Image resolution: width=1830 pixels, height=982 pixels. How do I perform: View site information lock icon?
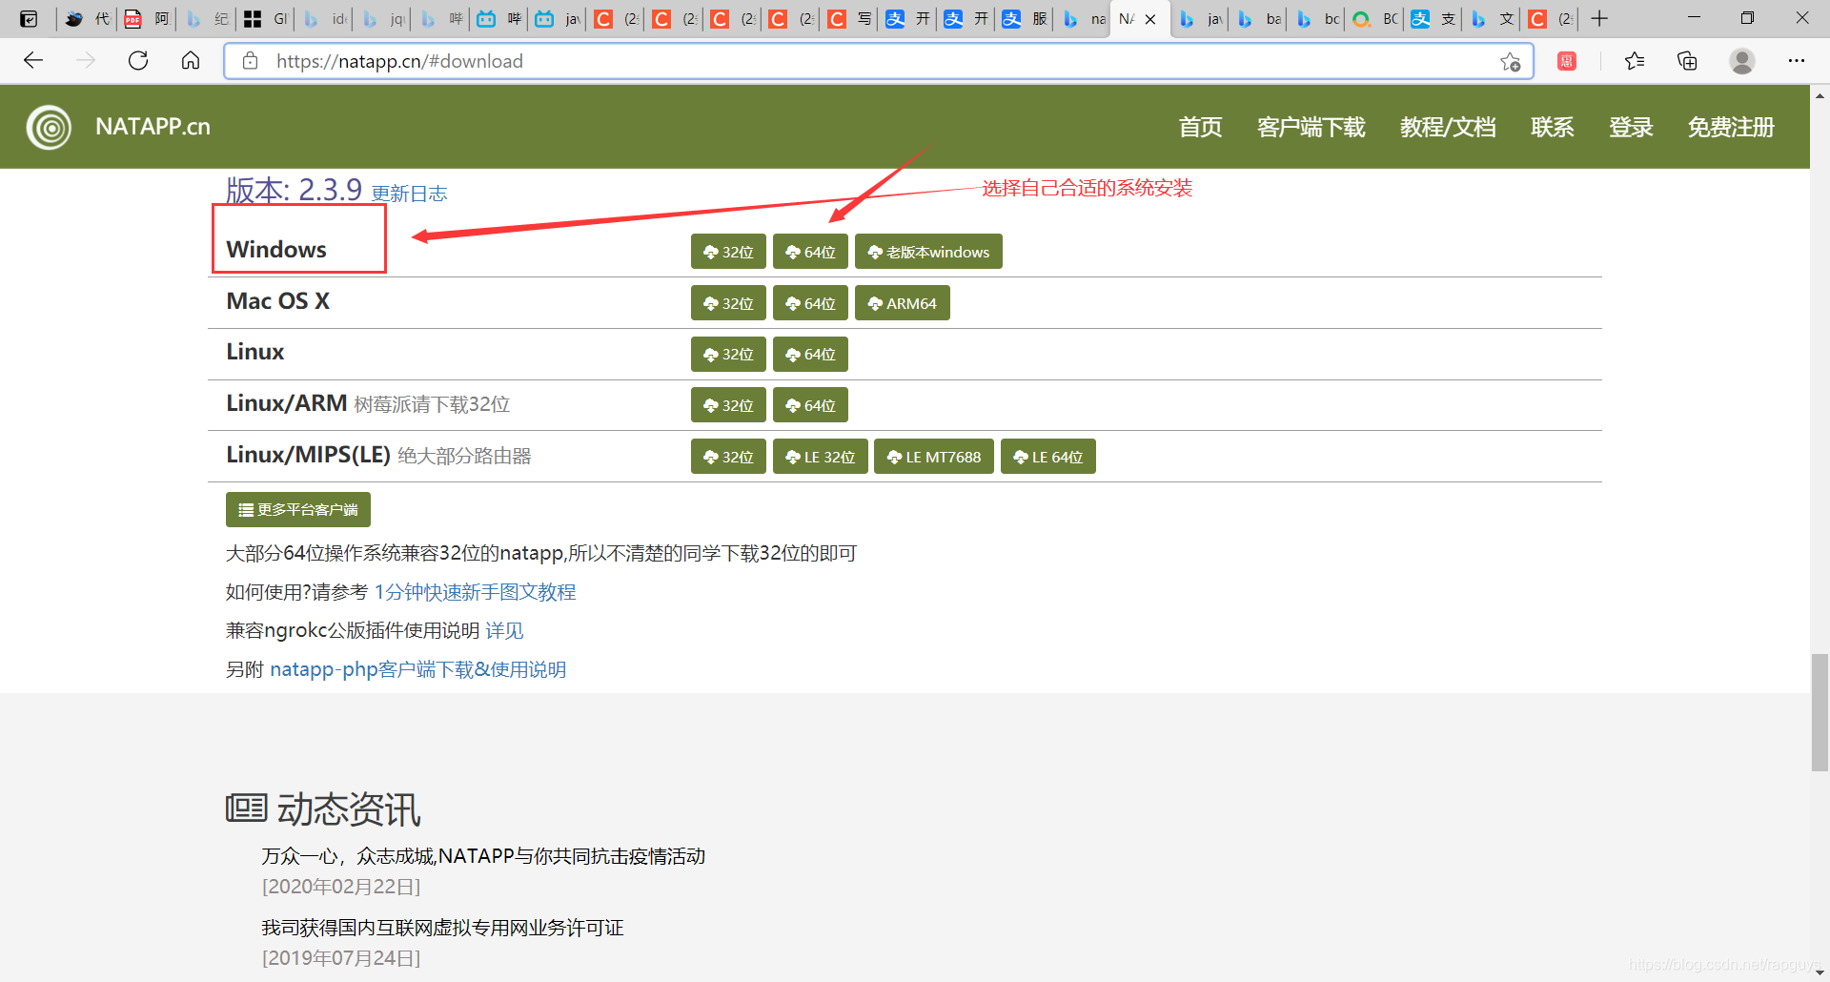click(x=251, y=61)
